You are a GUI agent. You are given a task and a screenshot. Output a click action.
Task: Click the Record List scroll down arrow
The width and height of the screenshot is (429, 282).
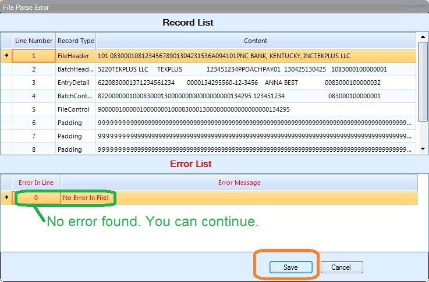pos(423,149)
